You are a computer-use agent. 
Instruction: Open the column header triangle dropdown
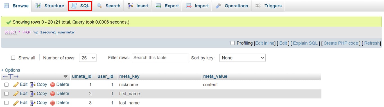(x=66, y=76)
